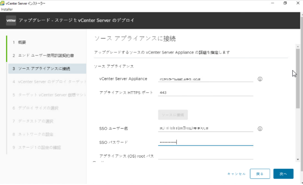Click the 戻る button
Viewport: 303px width, 185px height.
coord(260,174)
